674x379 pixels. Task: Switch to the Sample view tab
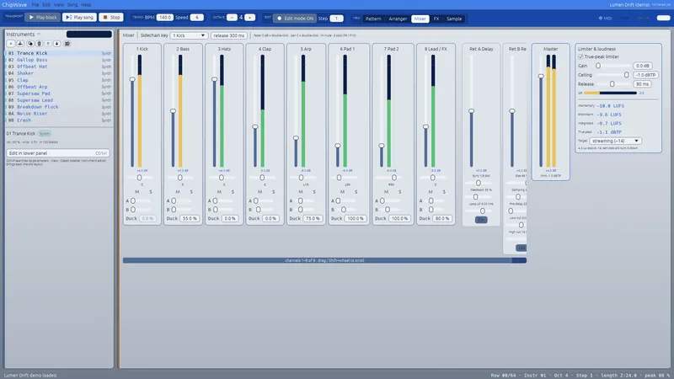click(454, 19)
